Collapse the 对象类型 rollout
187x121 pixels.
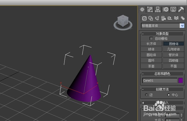tap(162, 34)
